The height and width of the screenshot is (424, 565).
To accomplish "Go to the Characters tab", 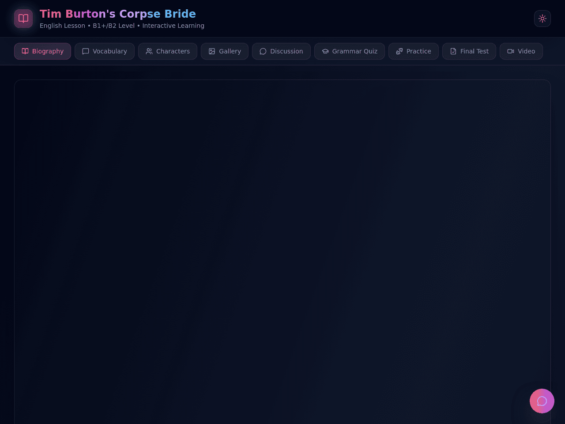I will 168,51.
